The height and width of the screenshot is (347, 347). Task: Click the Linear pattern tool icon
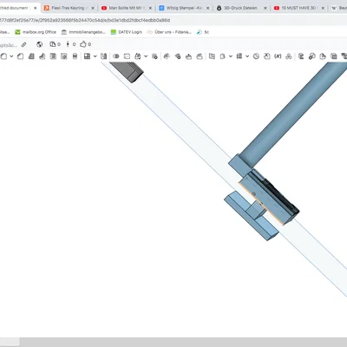[87, 56]
